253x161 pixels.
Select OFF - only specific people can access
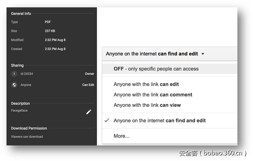tap(169, 69)
